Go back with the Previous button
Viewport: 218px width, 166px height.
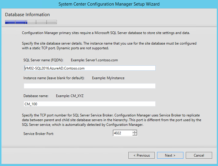click(142, 155)
